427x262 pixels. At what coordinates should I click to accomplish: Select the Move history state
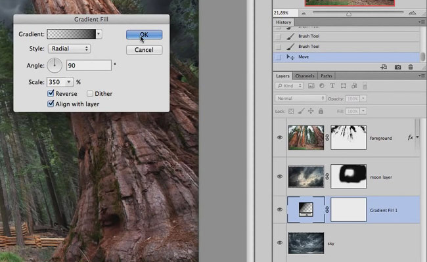[346, 57]
